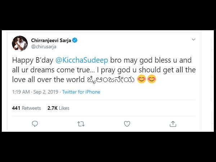Open Chirranjeevi Sarja's profile picture
The height and width of the screenshot is (162, 216).
pos(20,44)
